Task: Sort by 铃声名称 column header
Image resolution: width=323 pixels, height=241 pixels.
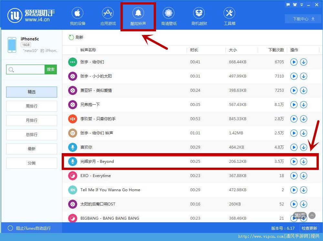Action: tap(88, 50)
